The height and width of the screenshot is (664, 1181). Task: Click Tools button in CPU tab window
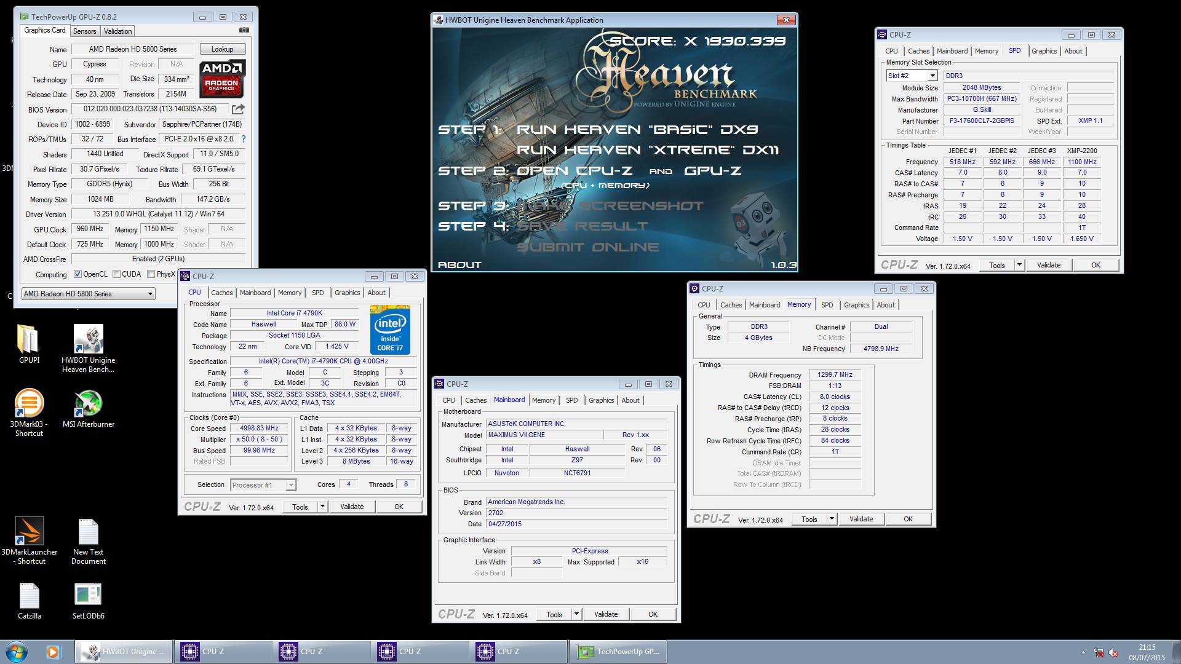point(300,507)
